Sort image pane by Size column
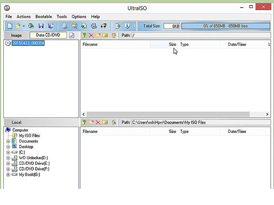Viewport: 274px width, 205px height. pos(164,44)
